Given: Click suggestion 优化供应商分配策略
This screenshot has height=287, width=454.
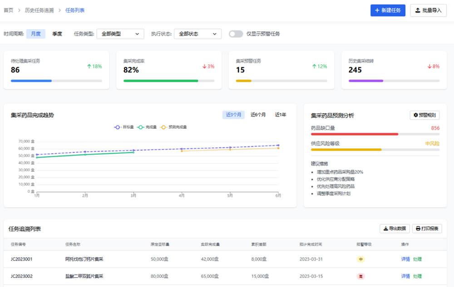Looking at the screenshot, I should pos(336,179).
